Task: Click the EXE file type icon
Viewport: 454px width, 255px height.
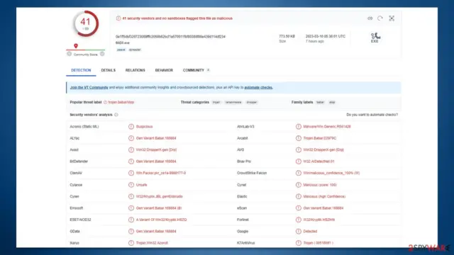Action: pyautogui.click(x=375, y=38)
